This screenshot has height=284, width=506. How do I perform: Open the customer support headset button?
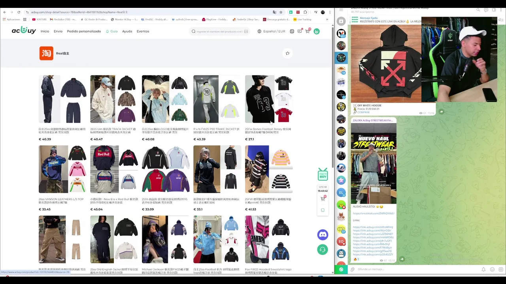[x=323, y=249]
